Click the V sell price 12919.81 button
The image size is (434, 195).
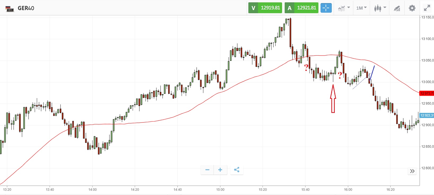(x=265, y=8)
